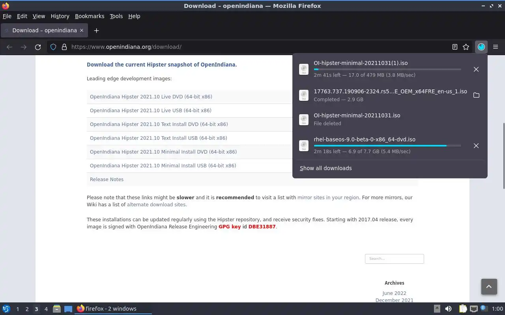
Task: Bookmark this page with the star icon
Action: tap(466, 47)
